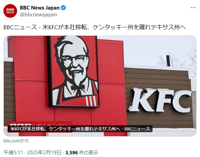The image size is (200, 157).
Task: Click the BBC News Japan watermark in image
Action: (40, 125)
